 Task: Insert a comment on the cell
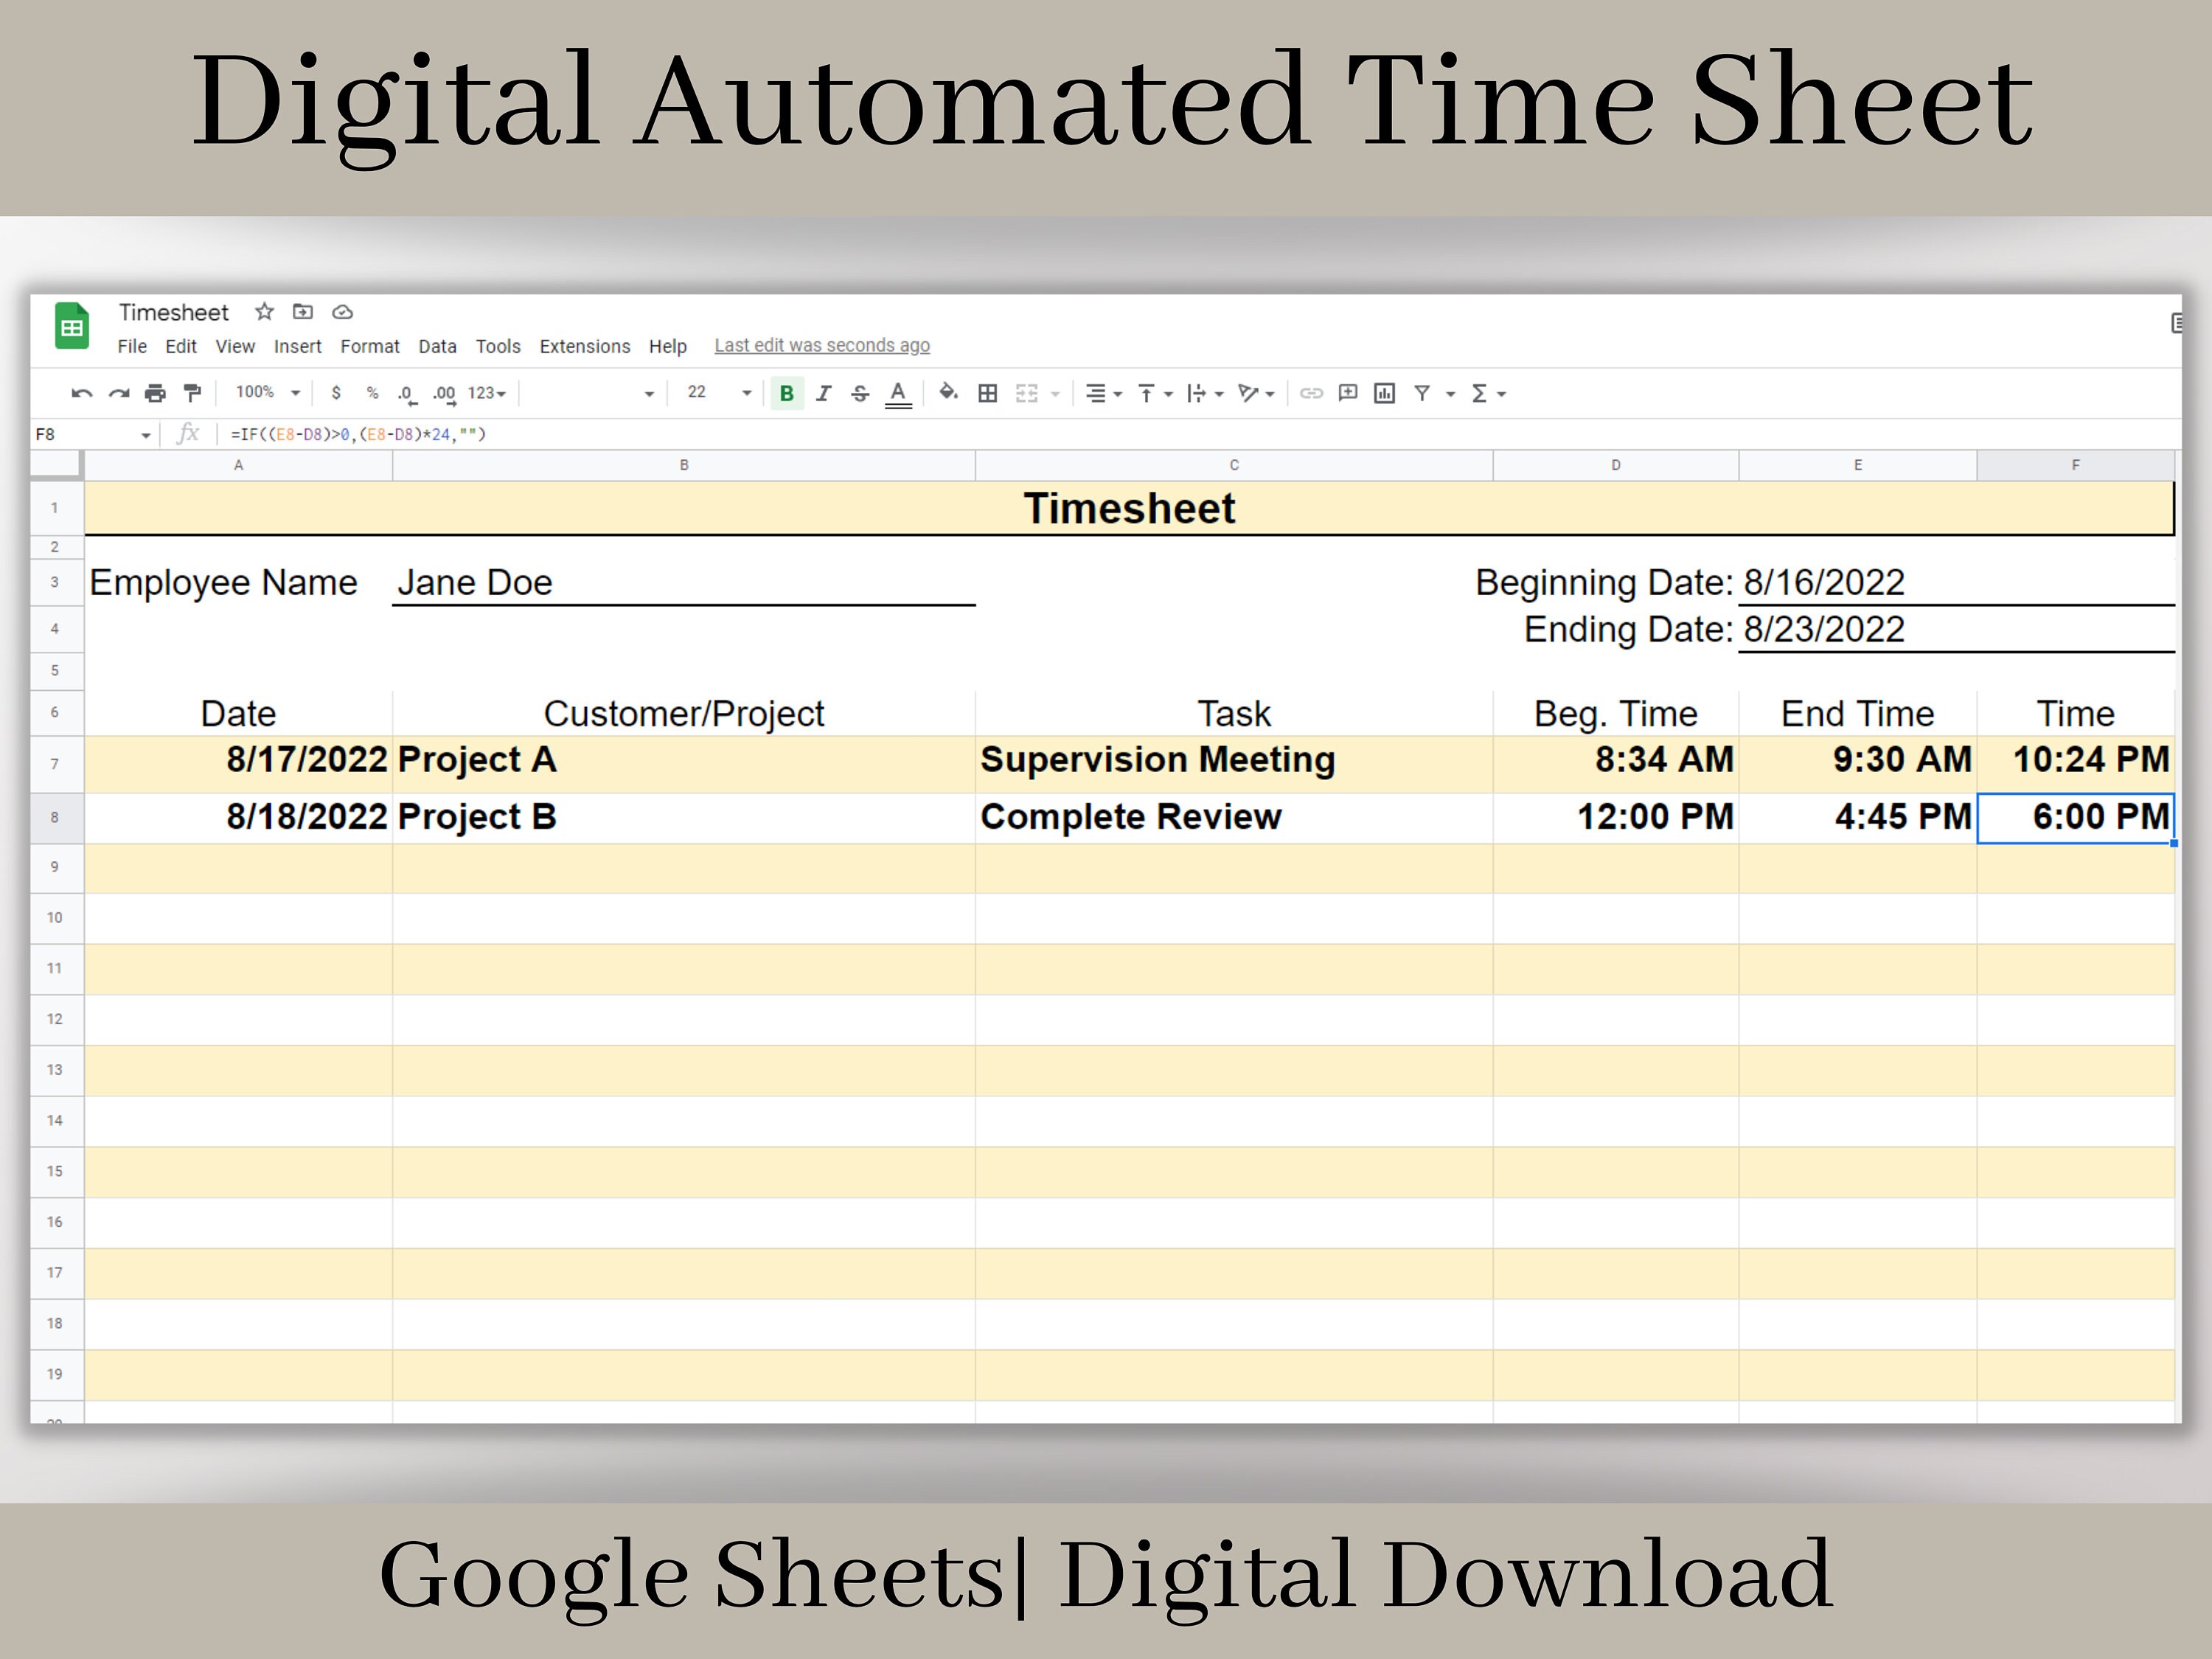(1347, 393)
